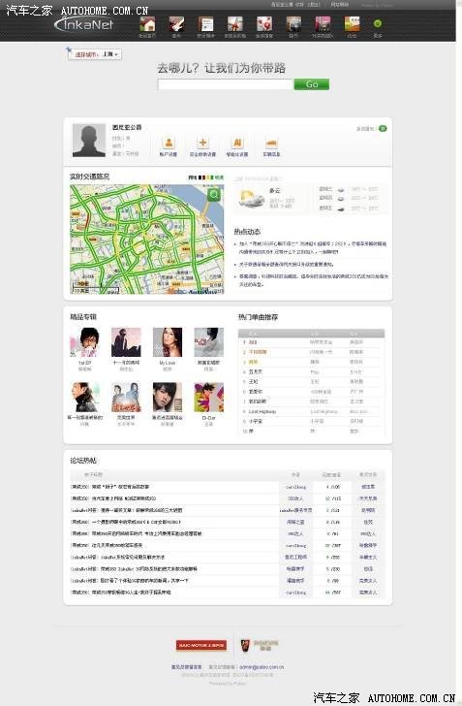This screenshot has height=706, width=462.
Task: Open the guitar music icon in navigation
Action: pyautogui.click(x=176, y=24)
